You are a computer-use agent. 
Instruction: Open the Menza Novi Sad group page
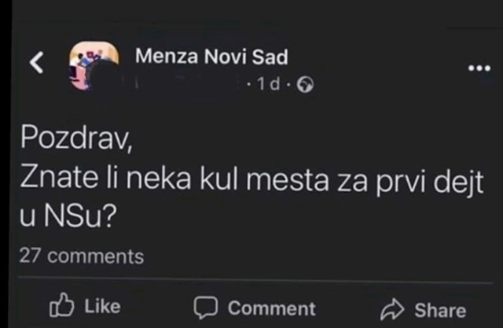(211, 57)
